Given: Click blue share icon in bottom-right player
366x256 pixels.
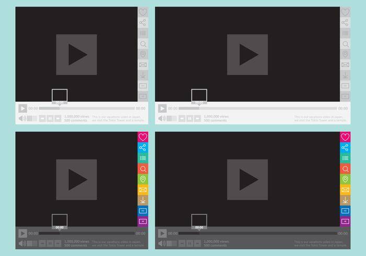Looking at the screenshot, I should coord(345,147).
